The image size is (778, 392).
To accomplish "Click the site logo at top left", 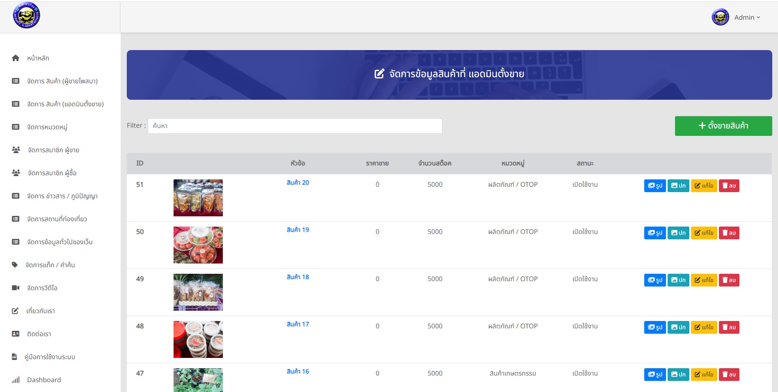I will point(26,16).
